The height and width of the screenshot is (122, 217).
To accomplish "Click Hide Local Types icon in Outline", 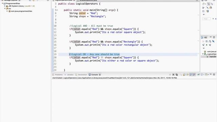I will click(x=210, y=45).
